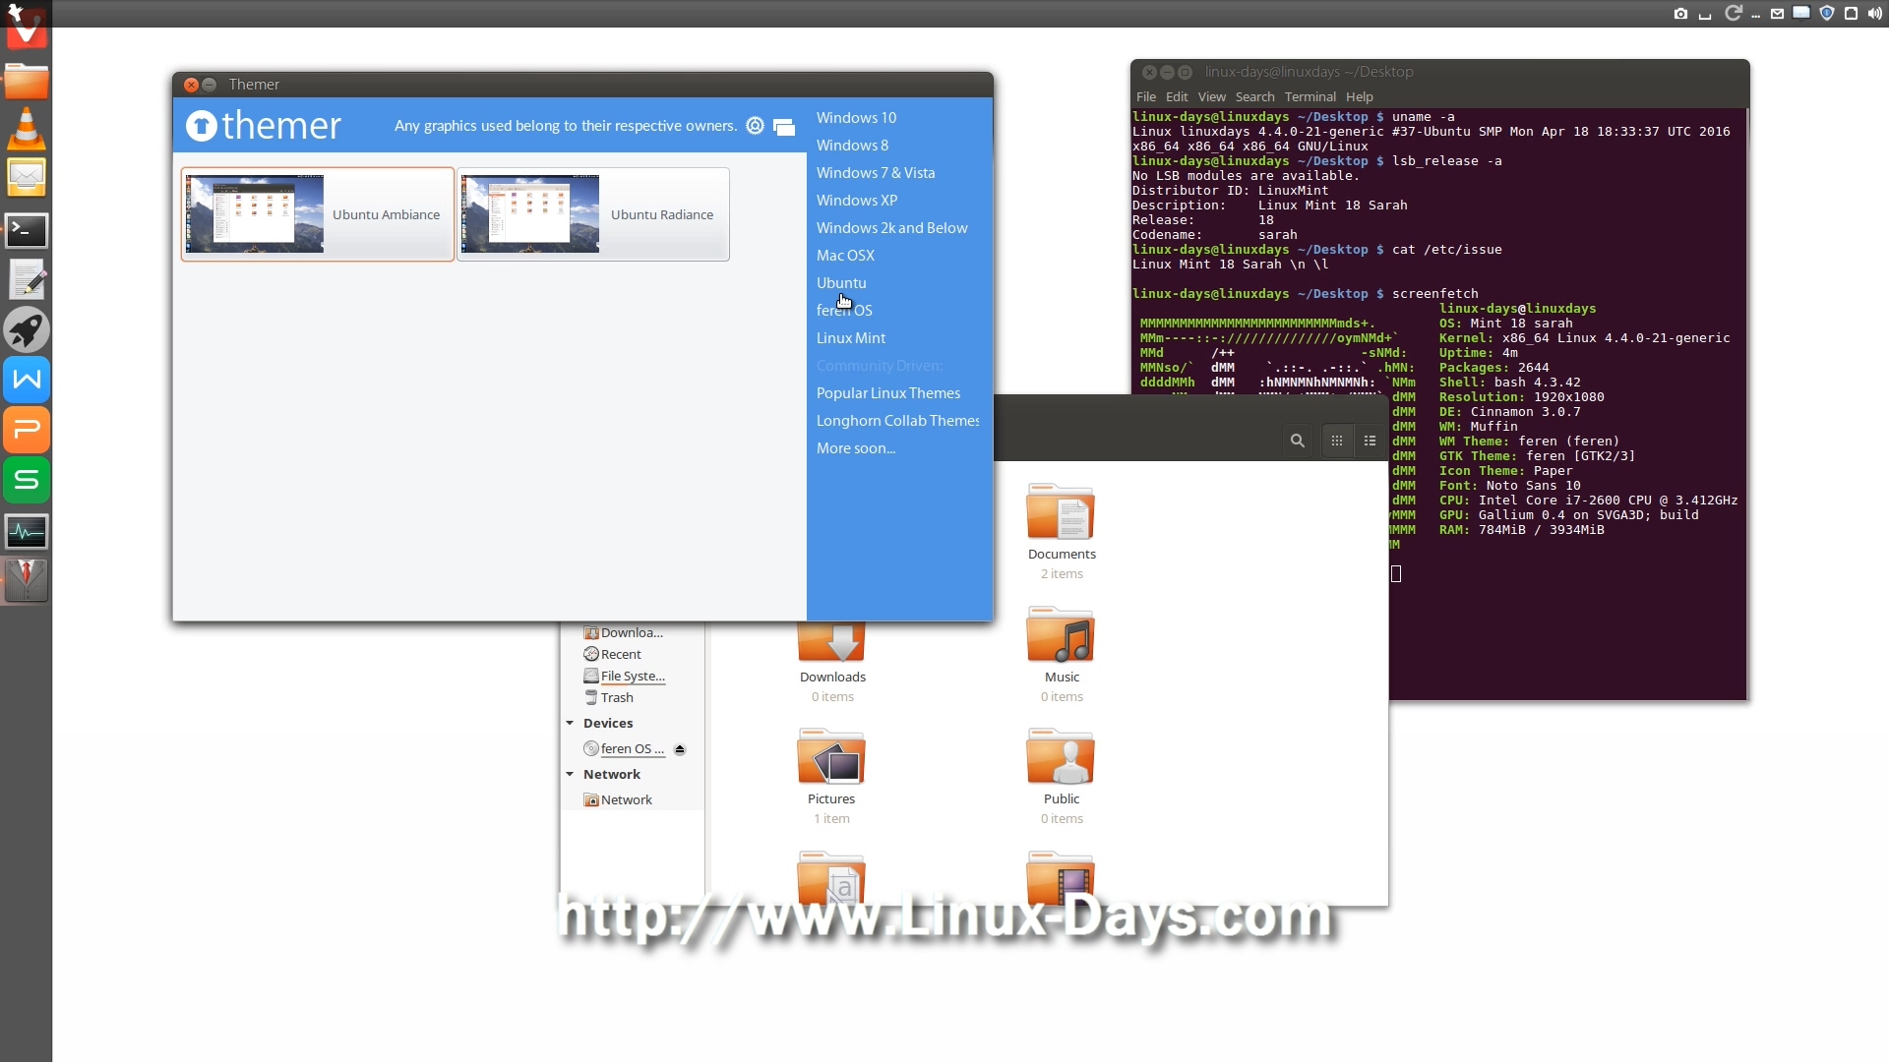1889x1062 pixels.
Task: Select the Linux Mint category in Themer
Action: pos(851,337)
